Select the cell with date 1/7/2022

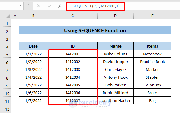[x=33, y=100]
